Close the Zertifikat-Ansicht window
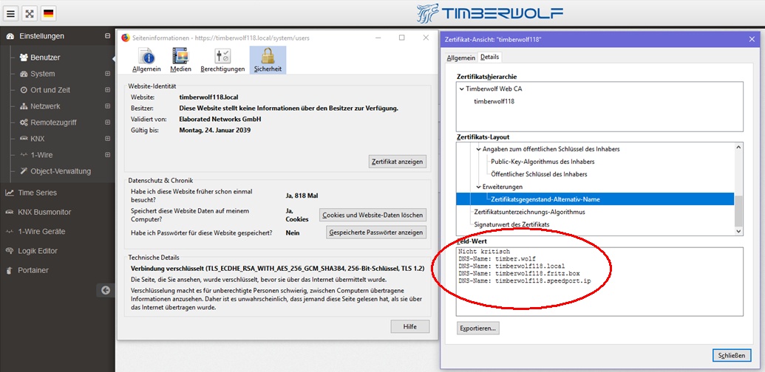This screenshot has height=372, width=765. [x=752, y=39]
